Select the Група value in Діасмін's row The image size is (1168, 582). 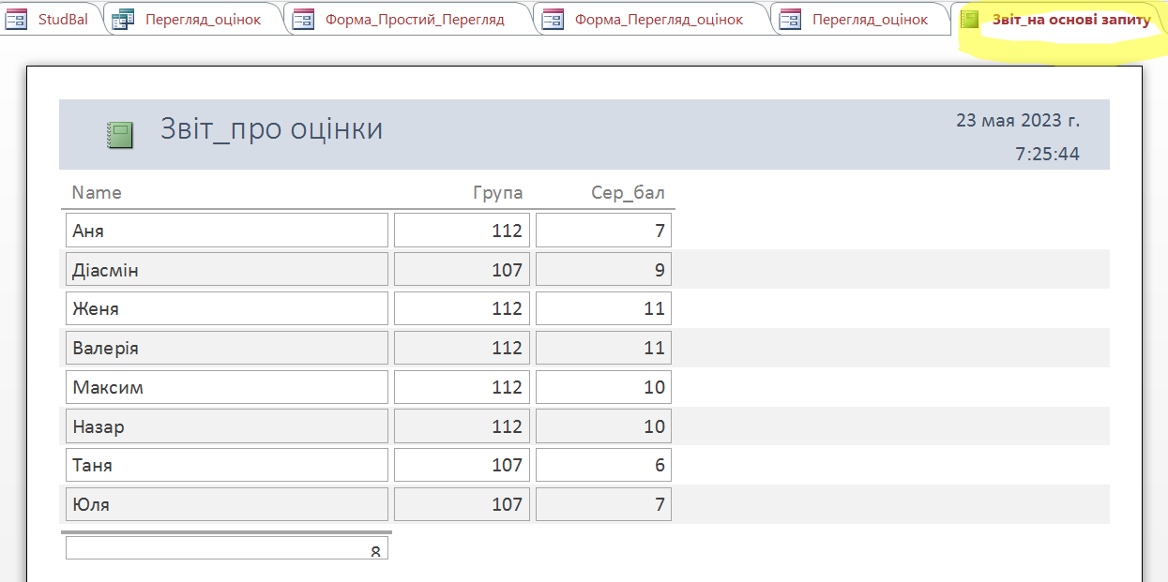(462, 270)
